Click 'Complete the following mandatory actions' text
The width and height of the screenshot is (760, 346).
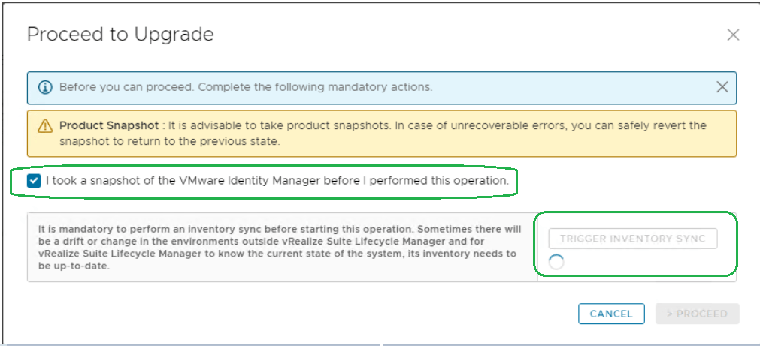316,87
